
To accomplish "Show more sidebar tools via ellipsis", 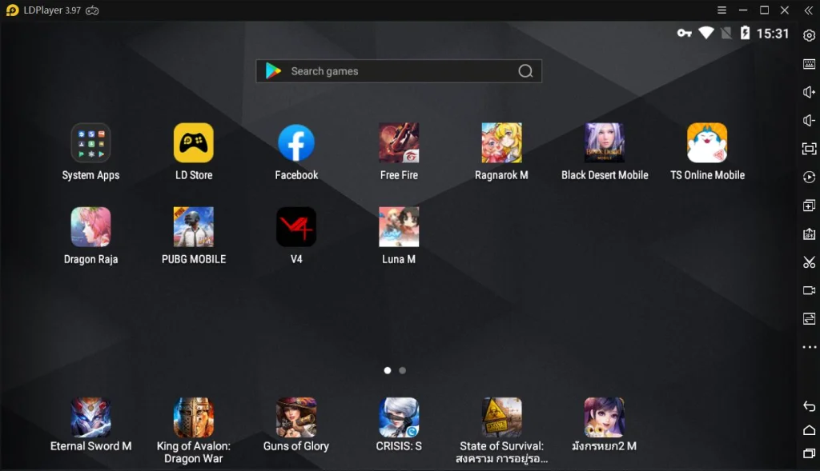I will pyautogui.click(x=809, y=347).
